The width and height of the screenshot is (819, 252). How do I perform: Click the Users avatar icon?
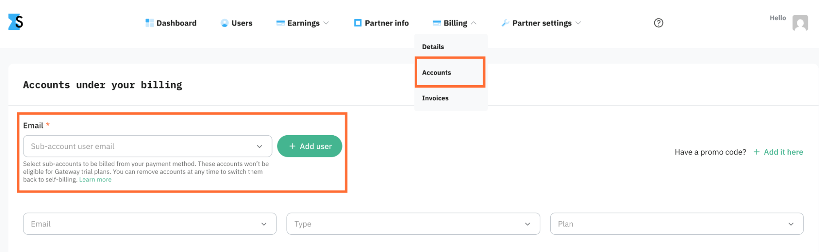point(225,23)
